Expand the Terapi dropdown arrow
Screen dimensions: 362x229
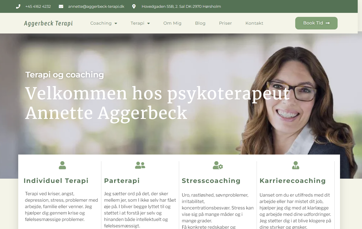149,23
